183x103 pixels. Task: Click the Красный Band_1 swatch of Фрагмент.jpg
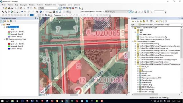click(9, 32)
